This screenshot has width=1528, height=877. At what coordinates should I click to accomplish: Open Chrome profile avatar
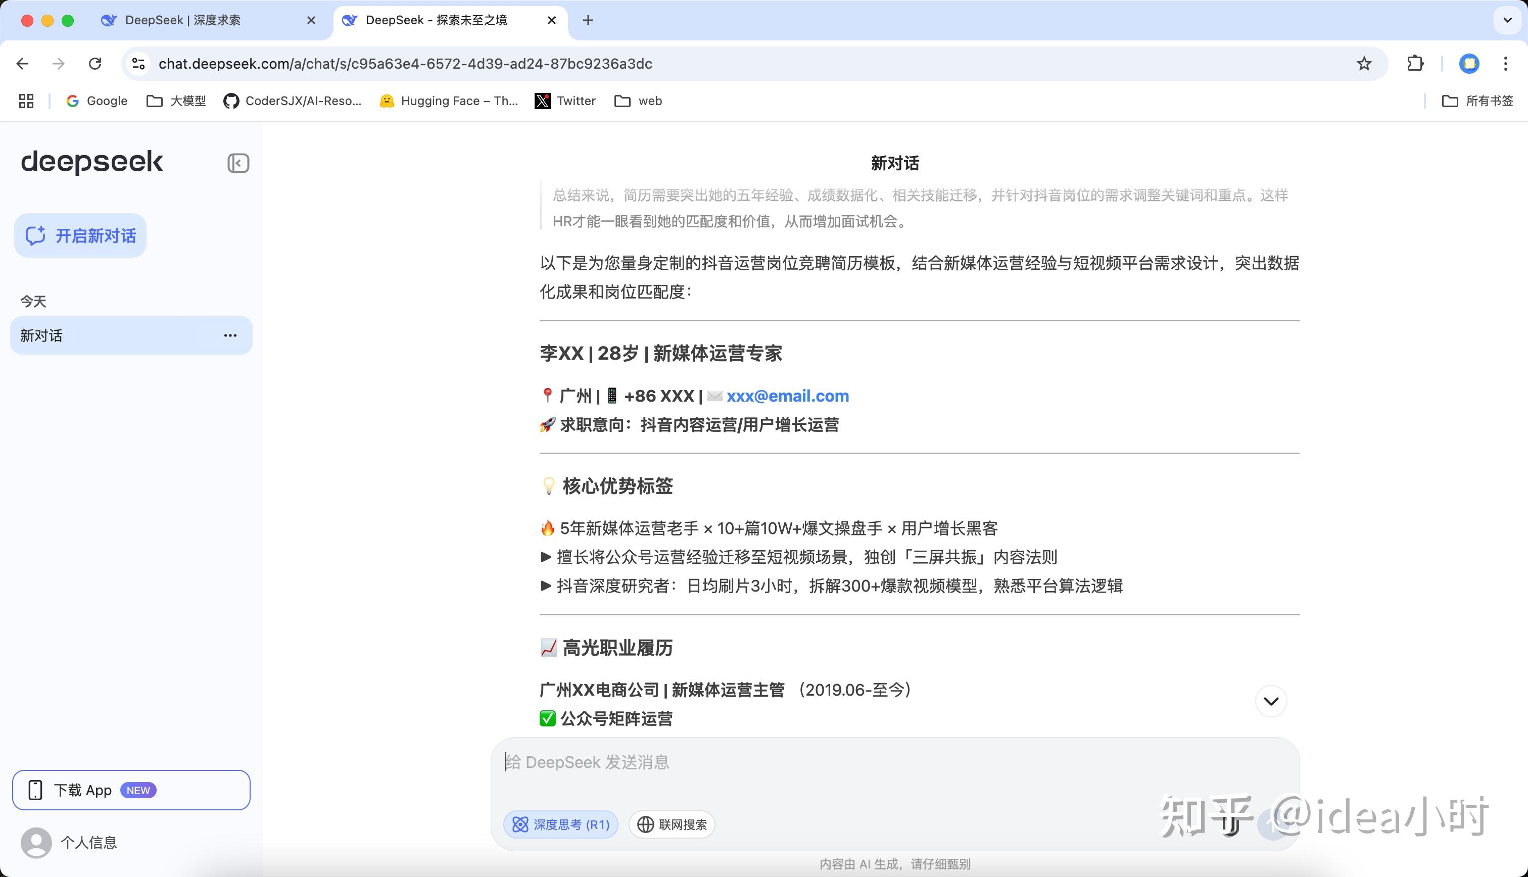1469,64
